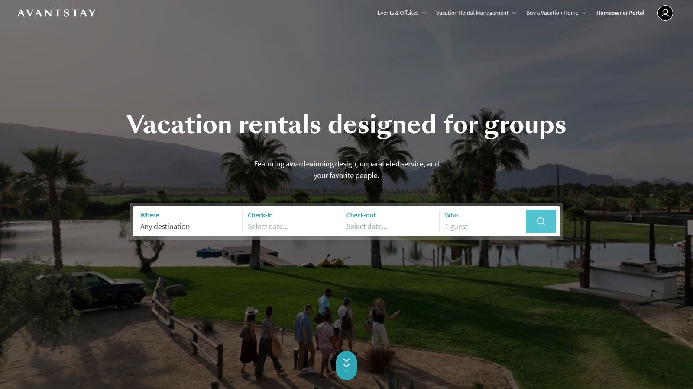Click the Check-in label
Viewport: 693px width, 389px height.
[260, 215]
